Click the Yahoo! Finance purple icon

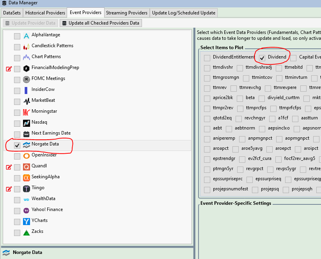pos(26,211)
